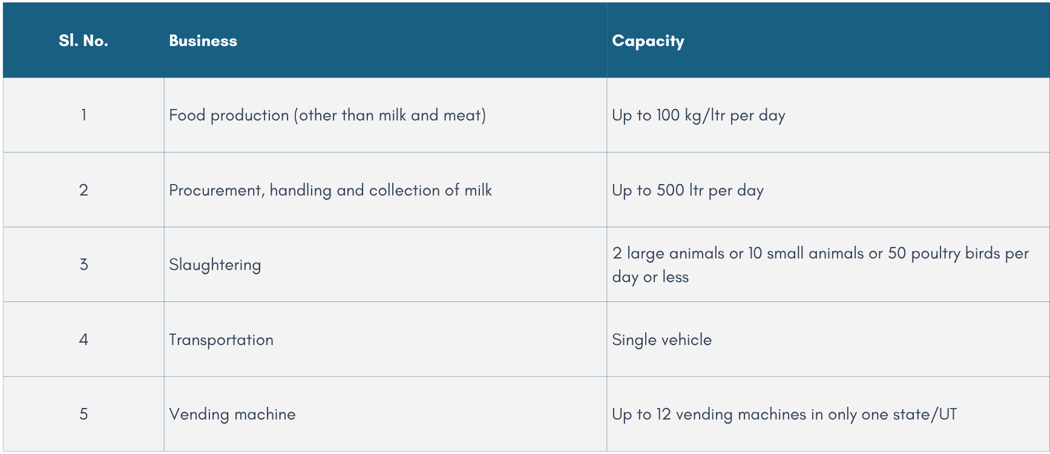The width and height of the screenshot is (1050, 454).
Task: Click serial number 4 cell
Action: pyautogui.click(x=84, y=340)
